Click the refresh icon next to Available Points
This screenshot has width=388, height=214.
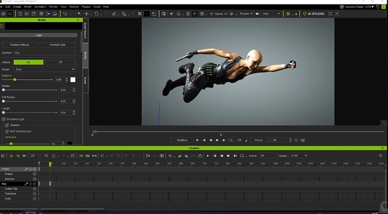(x=378, y=7)
